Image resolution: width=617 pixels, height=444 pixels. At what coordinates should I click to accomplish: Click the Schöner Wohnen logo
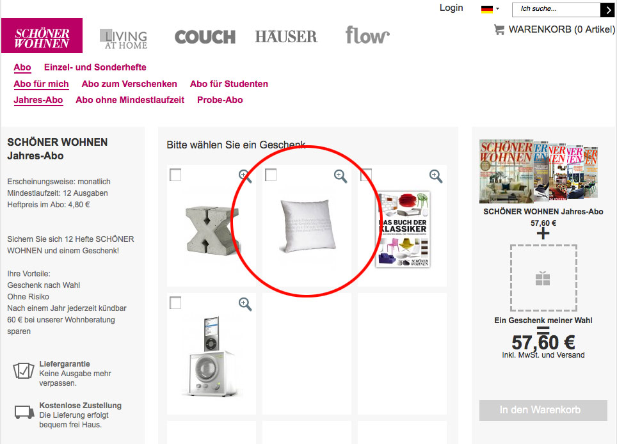(42, 35)
